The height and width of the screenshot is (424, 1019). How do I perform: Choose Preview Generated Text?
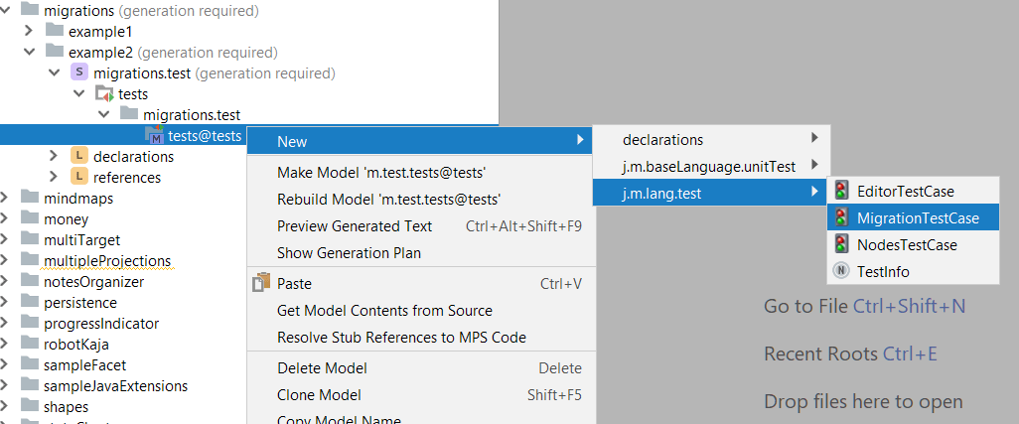[x=355, y=226]
